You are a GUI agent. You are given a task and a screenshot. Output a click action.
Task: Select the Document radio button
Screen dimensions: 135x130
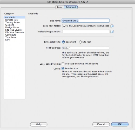click(x=63, y=42)
